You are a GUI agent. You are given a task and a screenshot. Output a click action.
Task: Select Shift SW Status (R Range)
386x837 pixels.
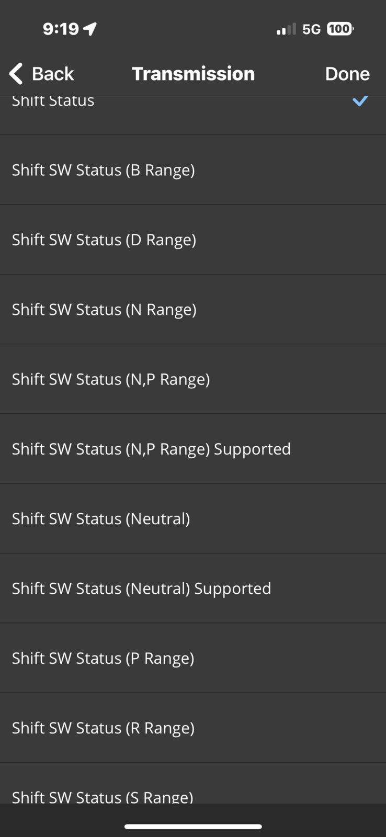point(193,728)
